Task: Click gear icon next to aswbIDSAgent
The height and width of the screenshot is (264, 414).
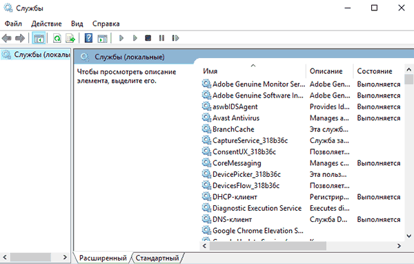Action: [206, 106]
